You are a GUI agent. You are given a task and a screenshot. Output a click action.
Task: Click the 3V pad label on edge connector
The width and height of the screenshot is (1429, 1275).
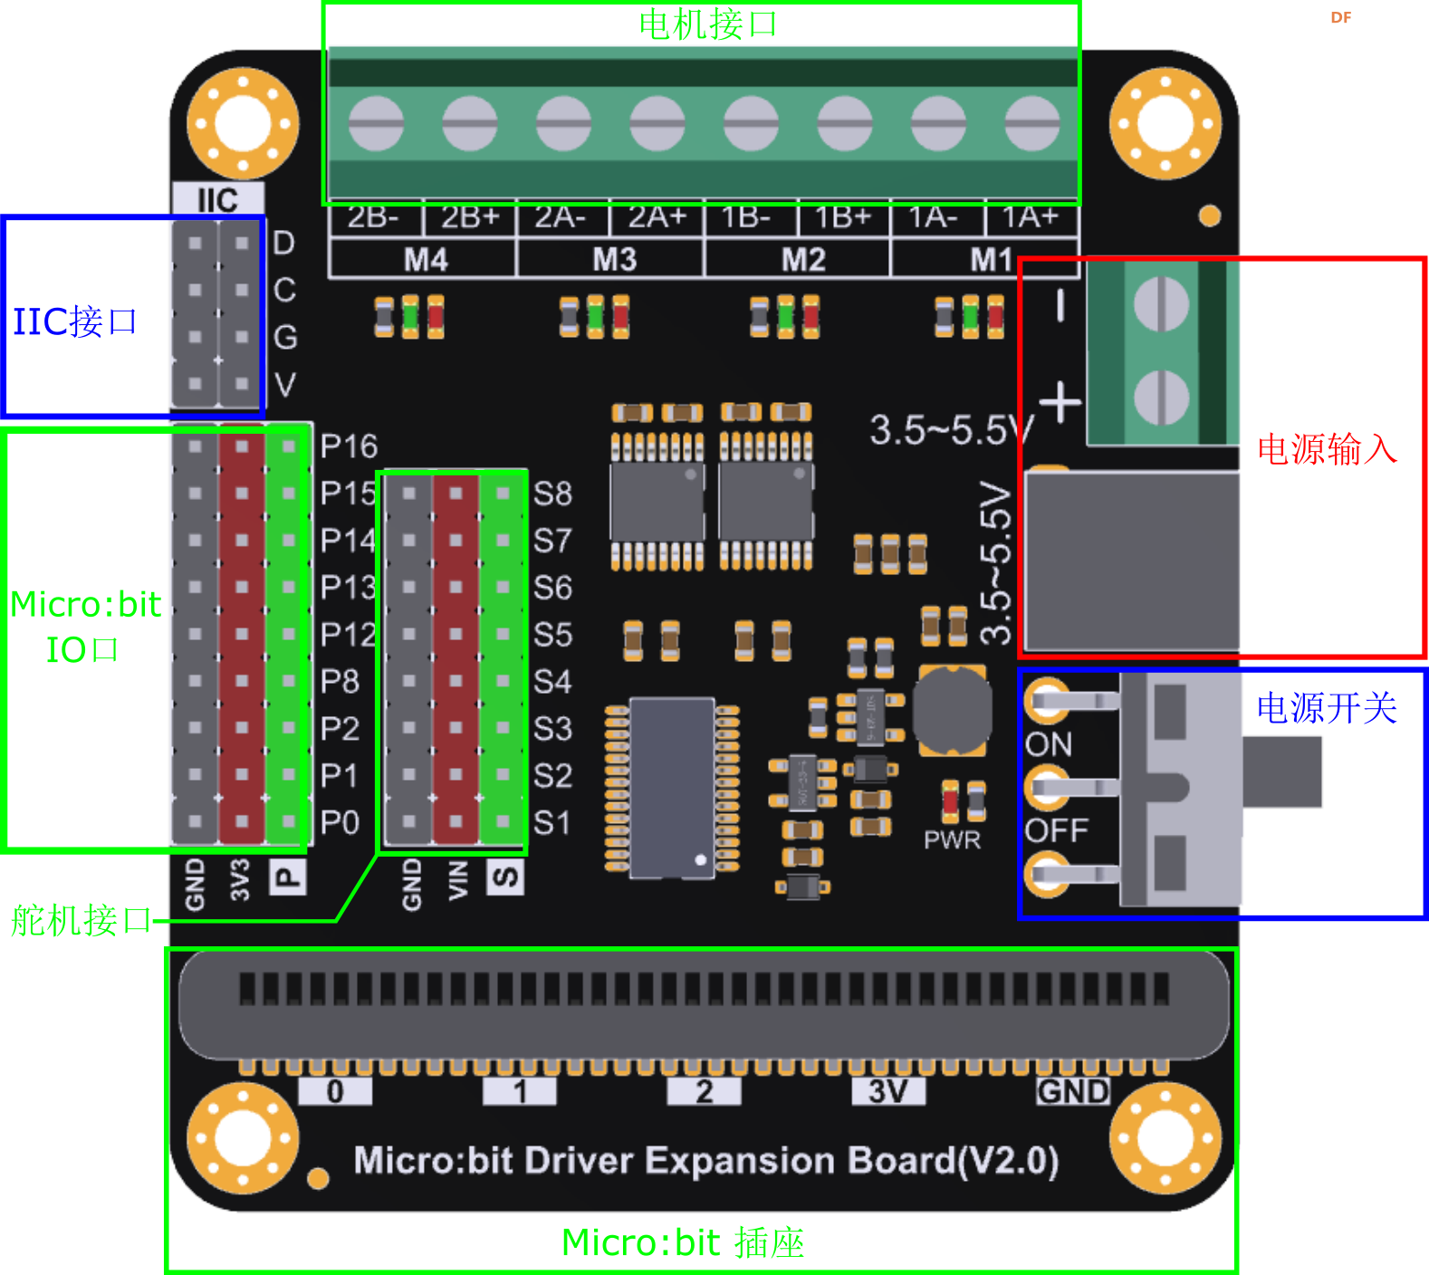887,1091
